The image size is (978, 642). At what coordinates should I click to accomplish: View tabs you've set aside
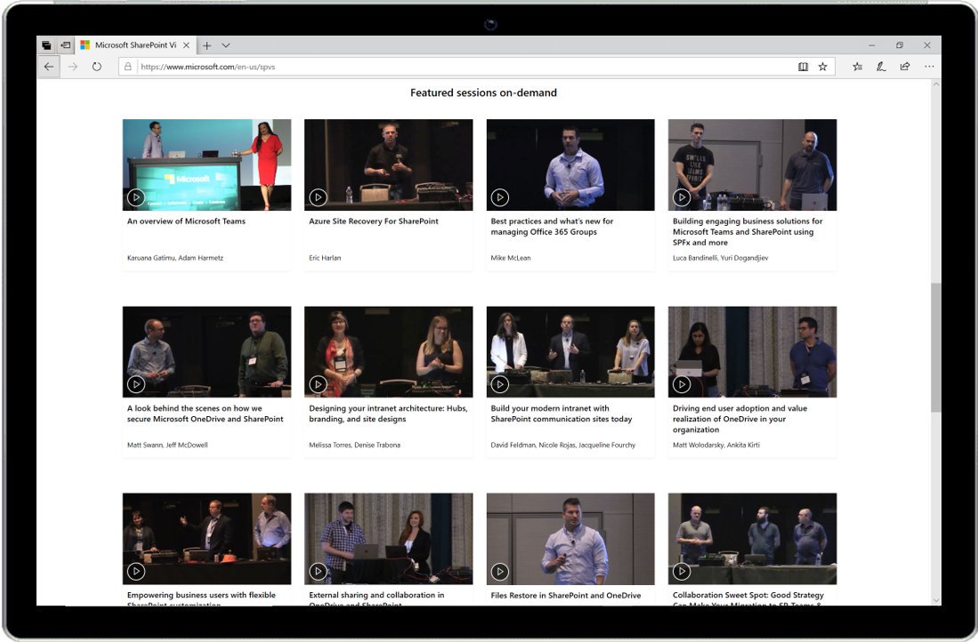[x=65, y=44]
